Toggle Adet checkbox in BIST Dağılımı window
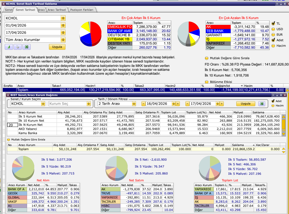This screenshot has height=214, width=289. [x=273, y=101]
